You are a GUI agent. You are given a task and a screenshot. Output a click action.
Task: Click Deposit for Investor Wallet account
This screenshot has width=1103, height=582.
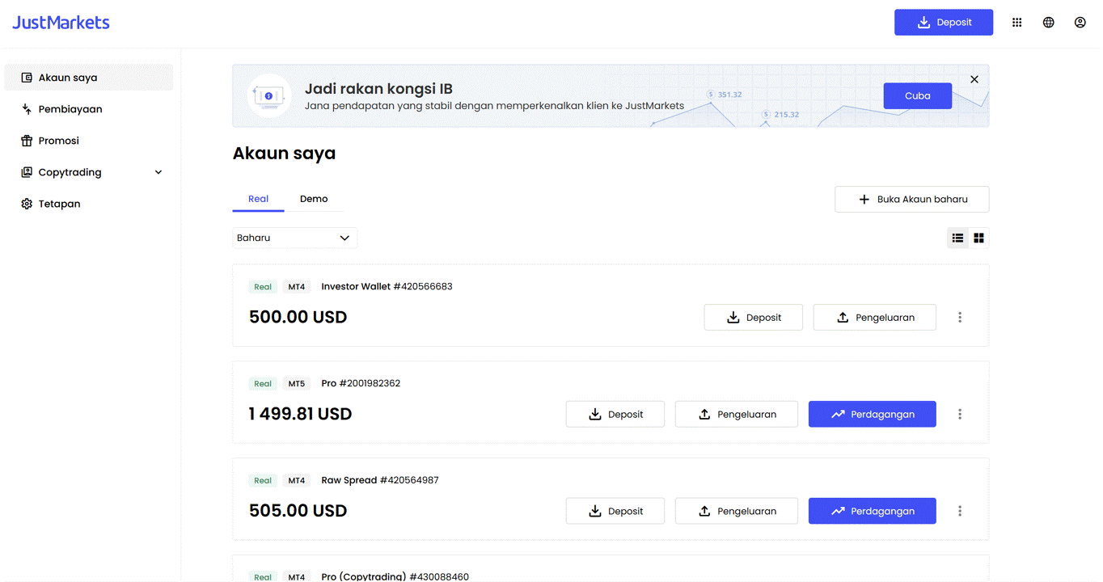click(754, 318)
